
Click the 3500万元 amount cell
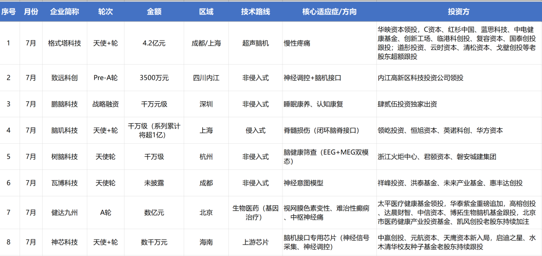point(154,78)
